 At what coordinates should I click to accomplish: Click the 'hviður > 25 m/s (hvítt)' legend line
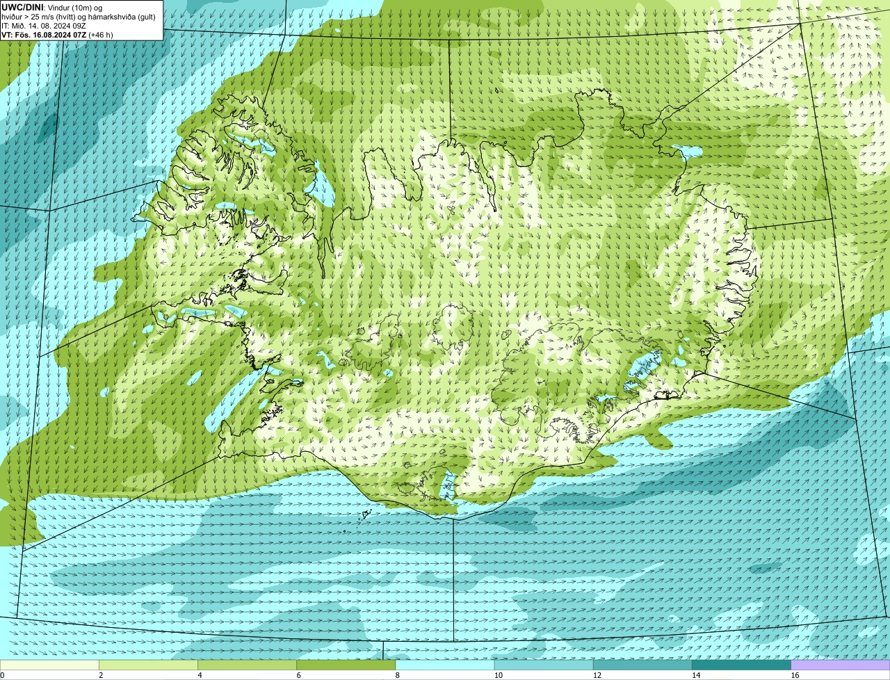[79, 17]
